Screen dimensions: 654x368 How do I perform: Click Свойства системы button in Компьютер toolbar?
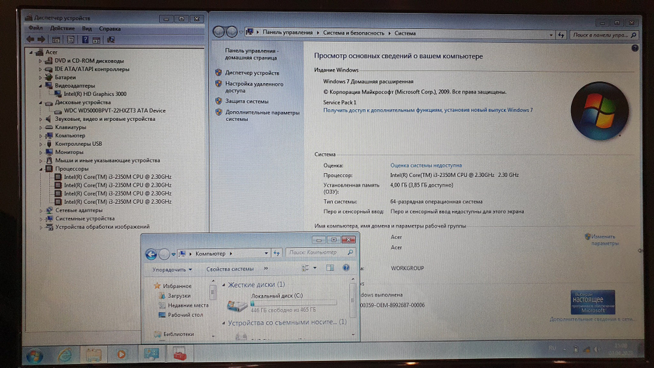coord(230,269)
